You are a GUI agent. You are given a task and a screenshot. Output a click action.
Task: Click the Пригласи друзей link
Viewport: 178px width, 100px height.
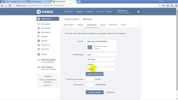tap(48, 60)
